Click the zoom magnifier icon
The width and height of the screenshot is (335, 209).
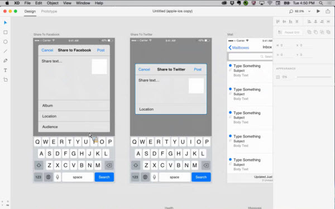click(291, 11)
